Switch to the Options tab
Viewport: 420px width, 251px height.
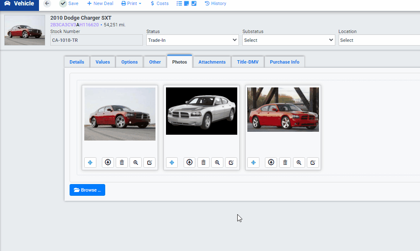pyautogui.click(x=130, y=62)
